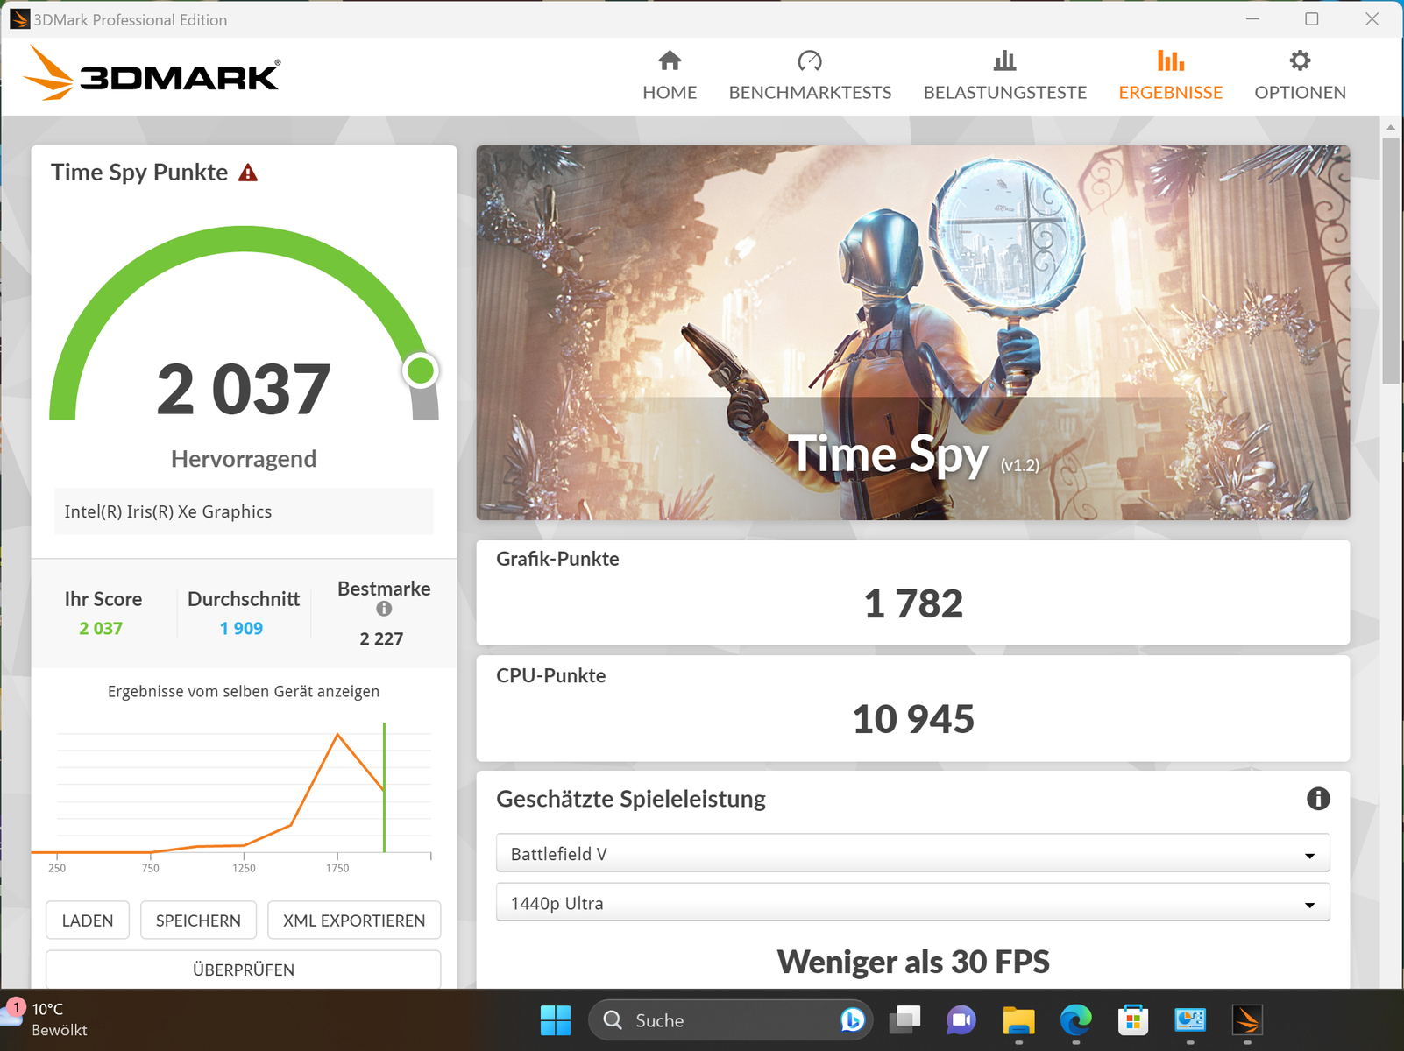The height and width of the screenshot is (1051, 1404).
Task: Click the Bestmarke value 2 227
Action: tap(381, 638)
